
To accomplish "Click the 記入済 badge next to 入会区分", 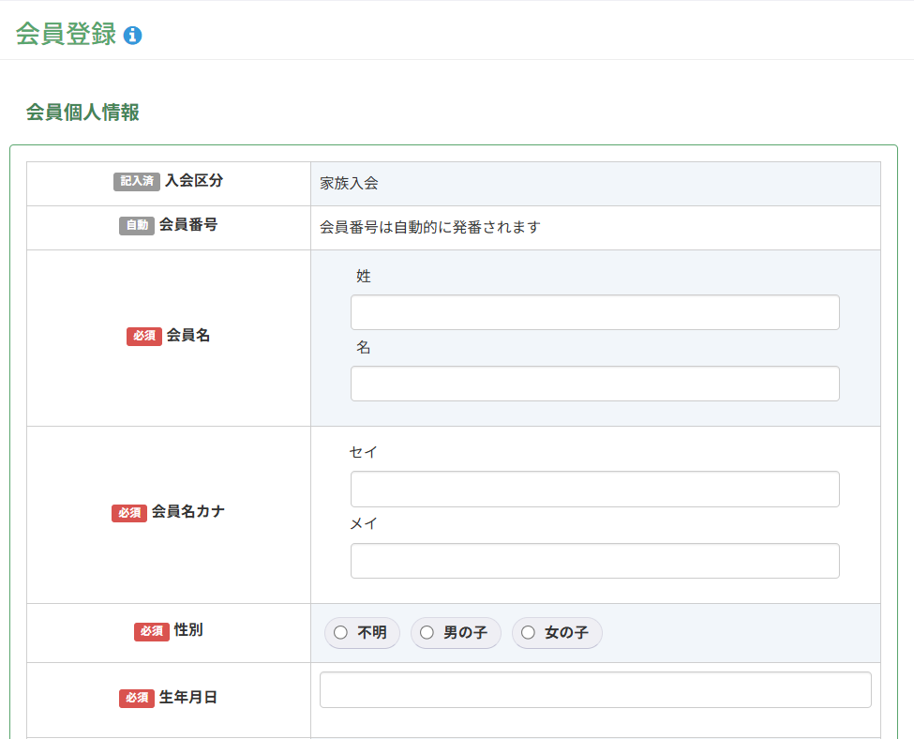I will [x=136, y=181].
